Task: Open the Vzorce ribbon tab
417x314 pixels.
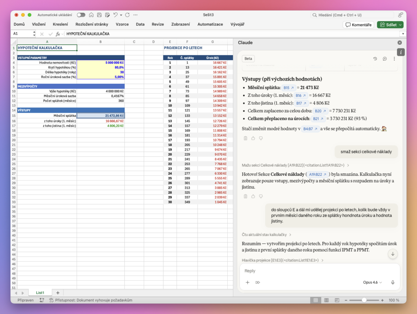Action: (122, 24)
